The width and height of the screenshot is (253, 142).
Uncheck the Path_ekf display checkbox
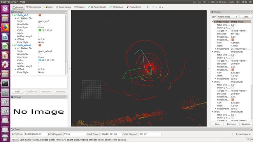coord(40,15)
